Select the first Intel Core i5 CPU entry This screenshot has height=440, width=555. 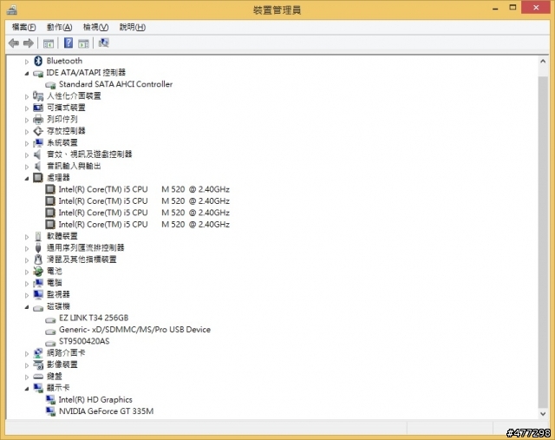point(144,189)
